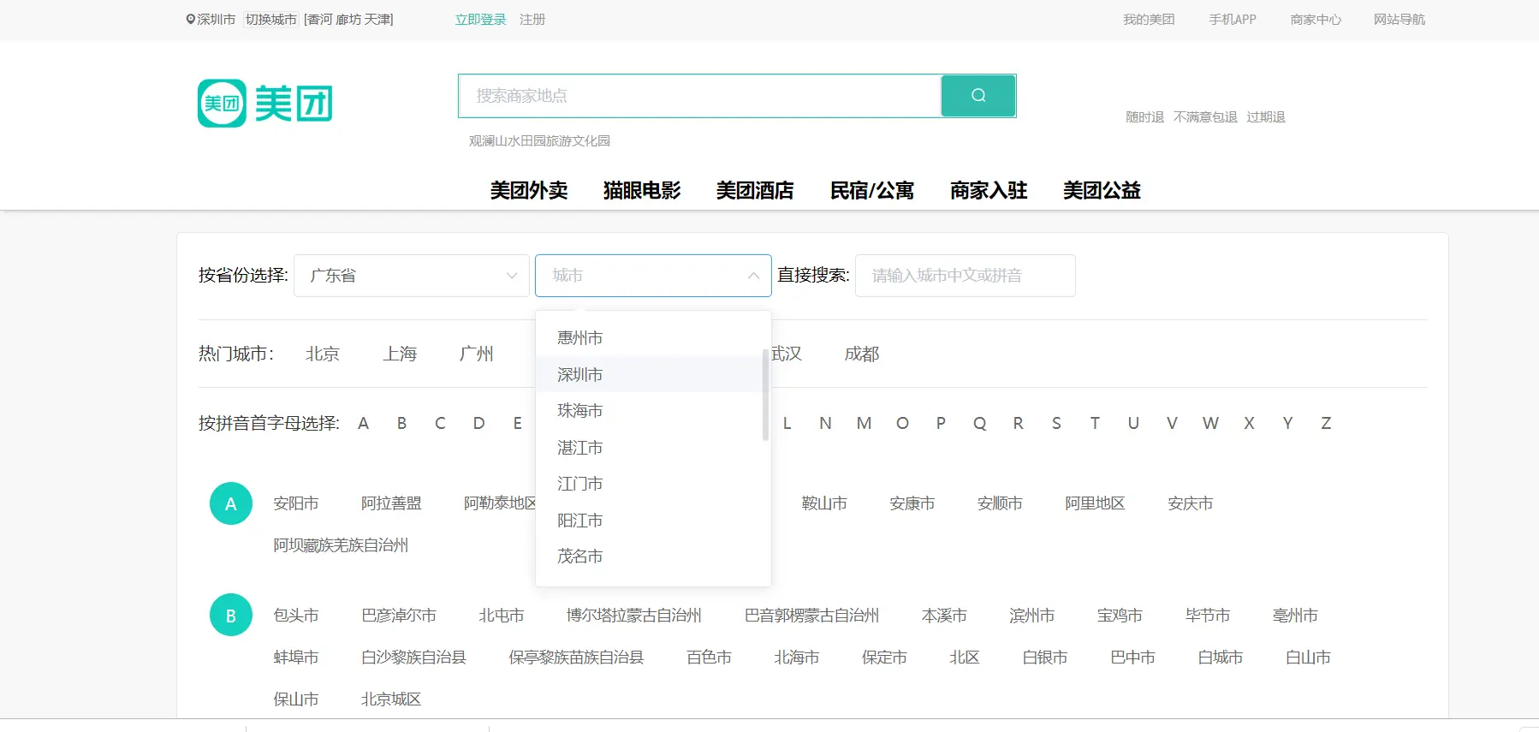Jump to pinyin letter W
This screenshot has width=1539, height=732.
pos(1210,424)
